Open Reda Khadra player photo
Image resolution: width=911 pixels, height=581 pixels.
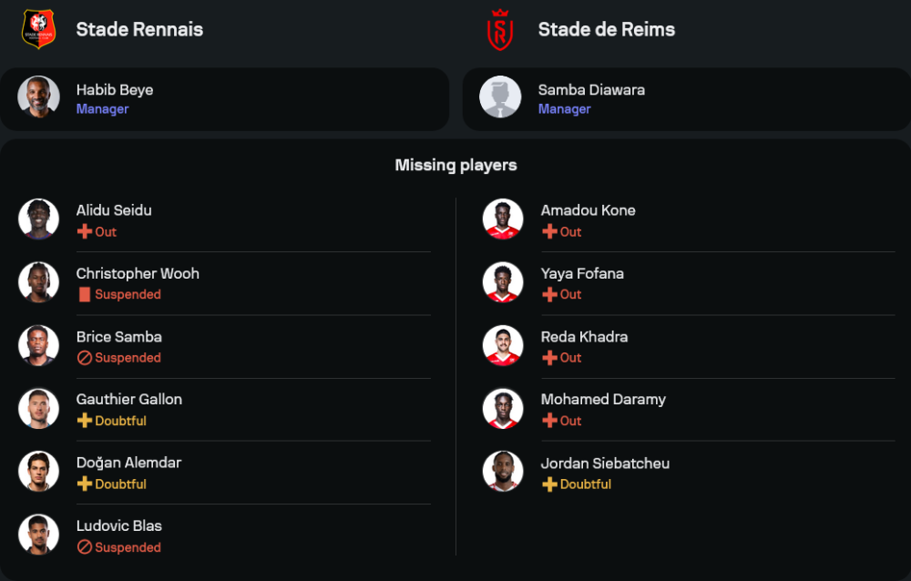click(503, 345)
